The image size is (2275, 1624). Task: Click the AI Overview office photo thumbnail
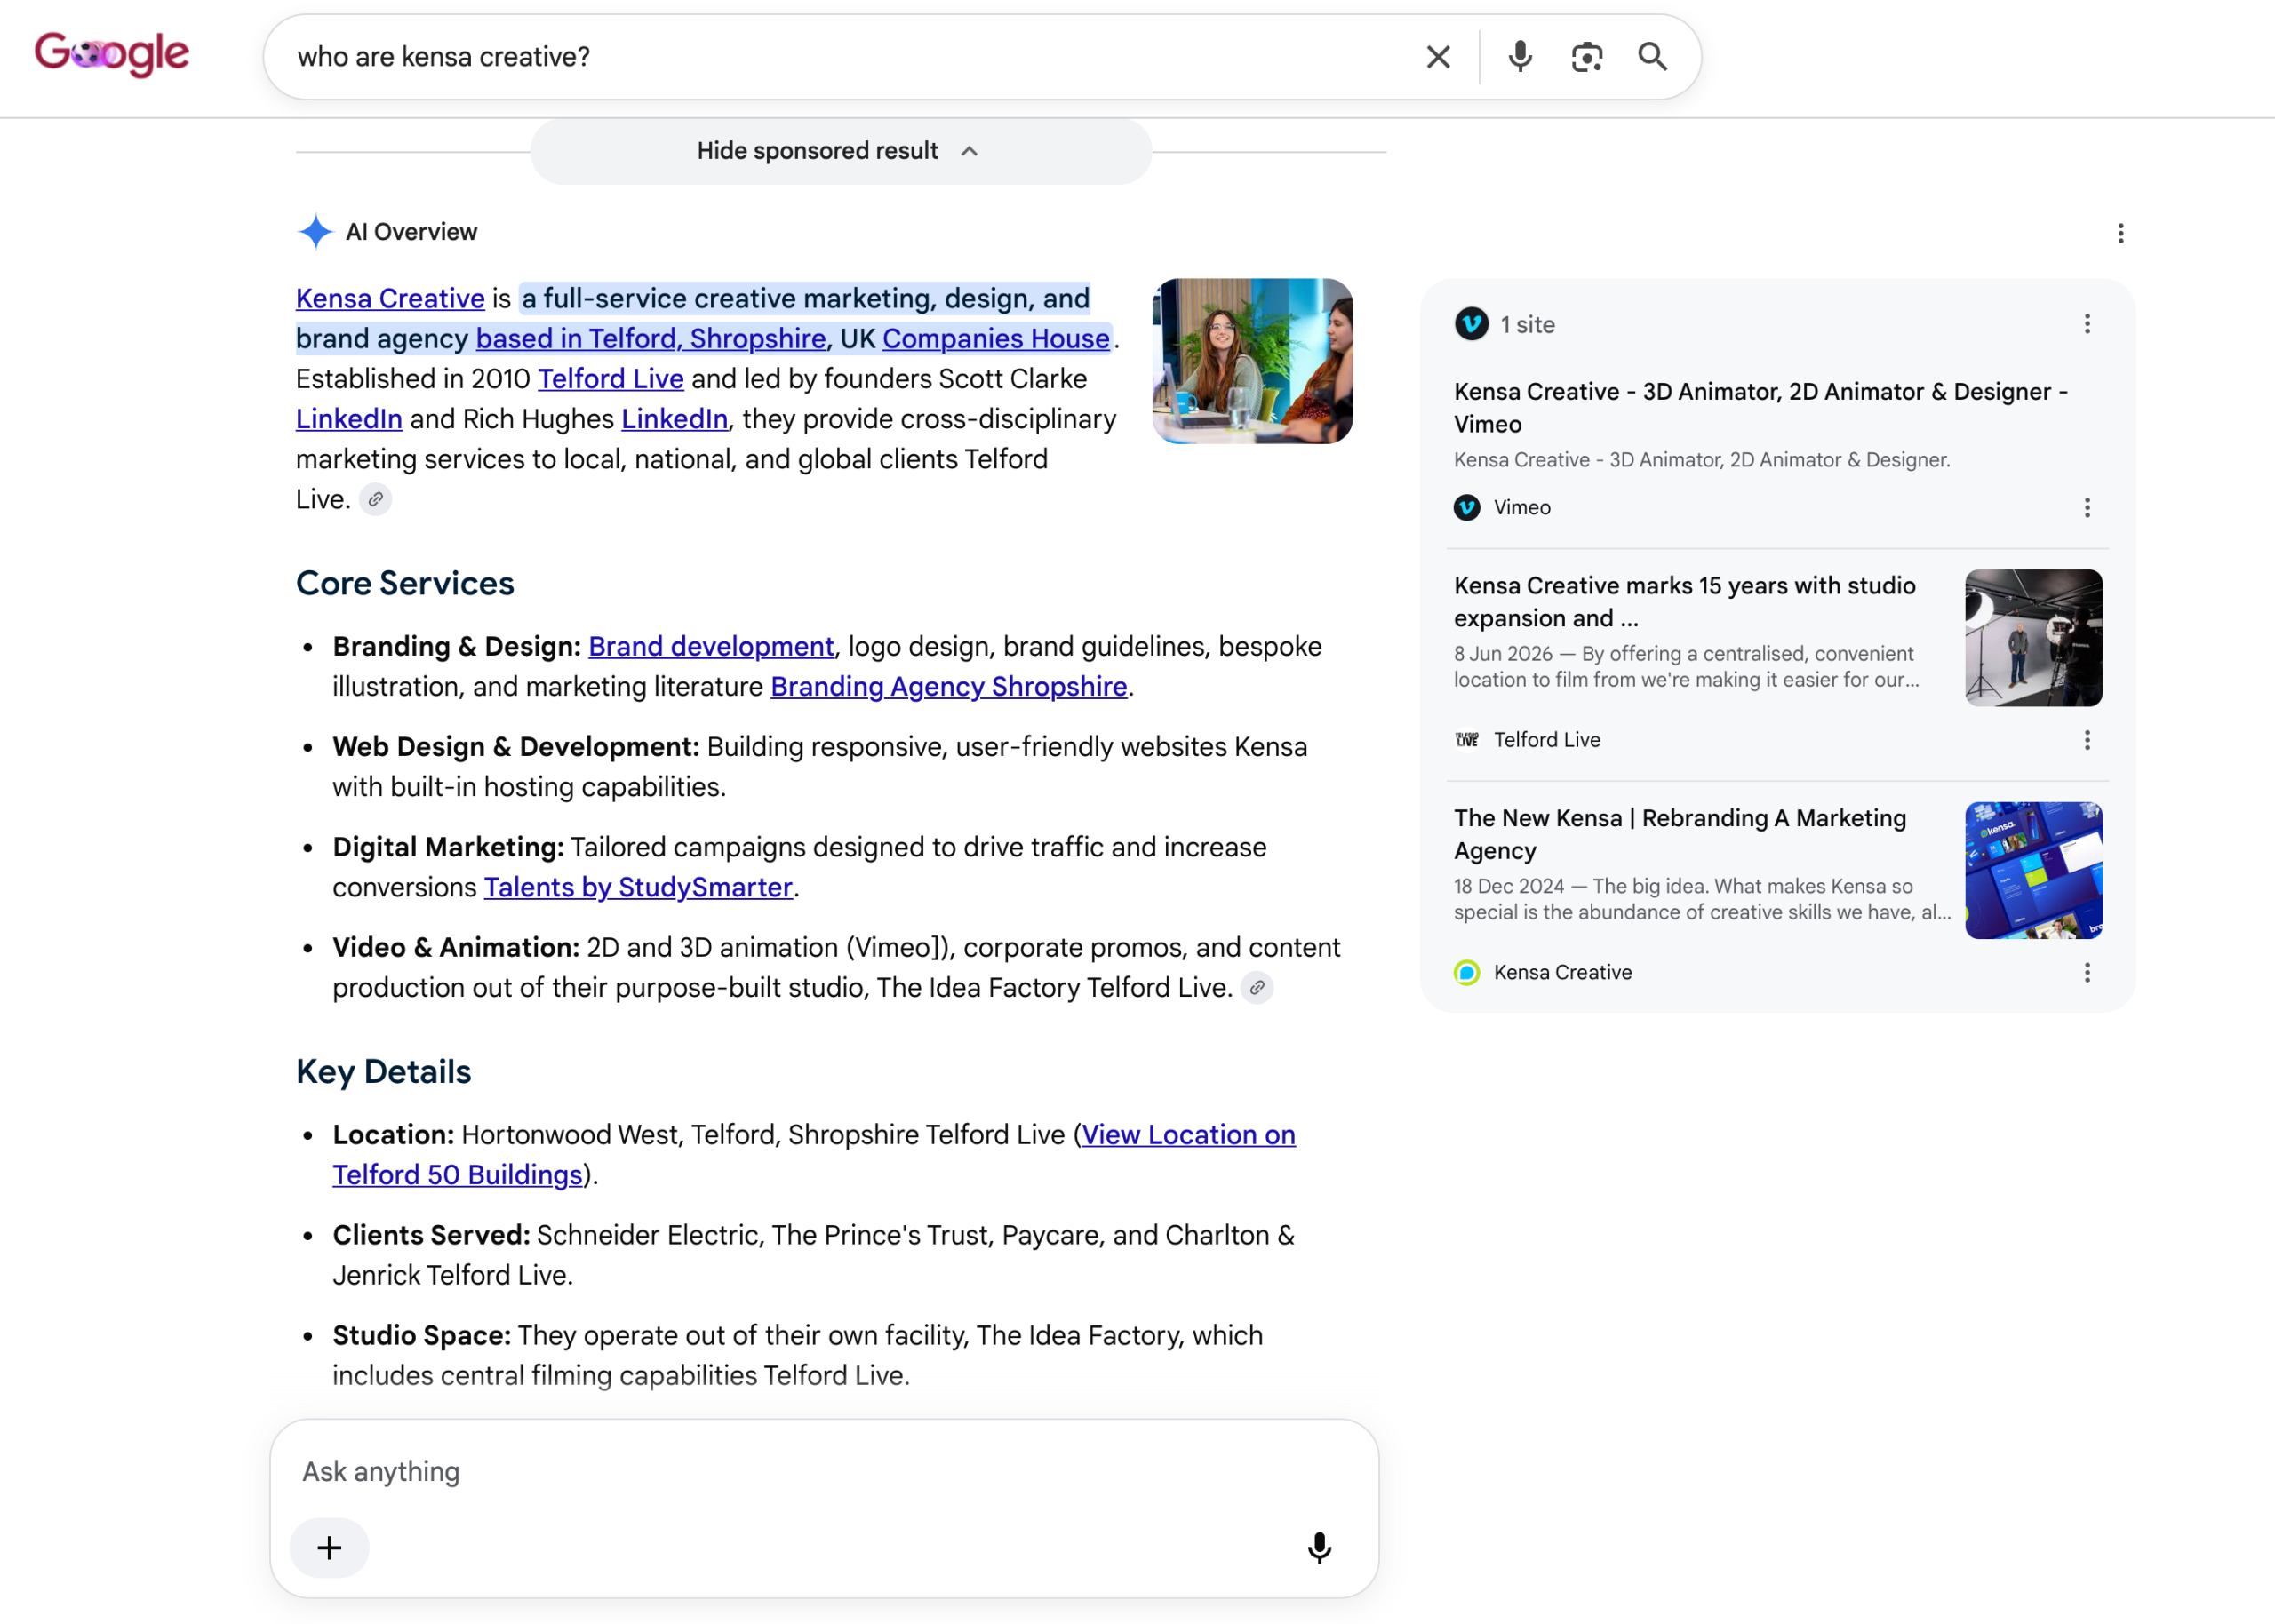tap(1252, 361)
